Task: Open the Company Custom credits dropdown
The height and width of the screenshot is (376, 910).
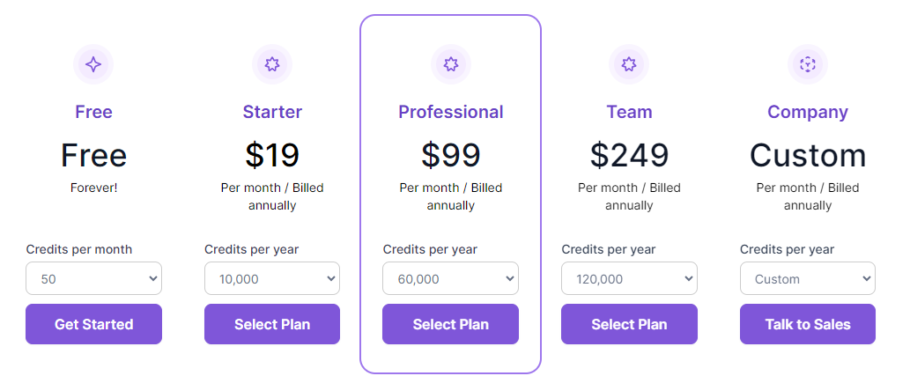Action: 808,278
